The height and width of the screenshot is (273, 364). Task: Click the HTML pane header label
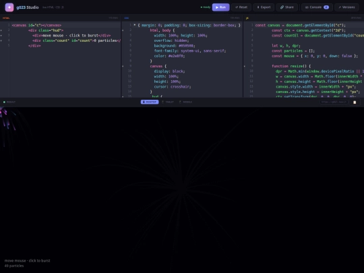click(x=6, y=18)
